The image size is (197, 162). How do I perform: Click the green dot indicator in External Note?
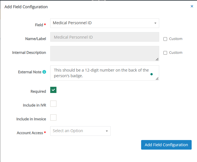[152, 74]
